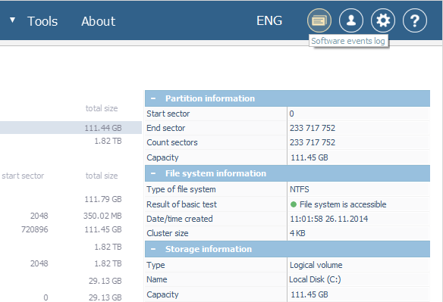
Task: Open the Software events log
Action: (319, 20)
